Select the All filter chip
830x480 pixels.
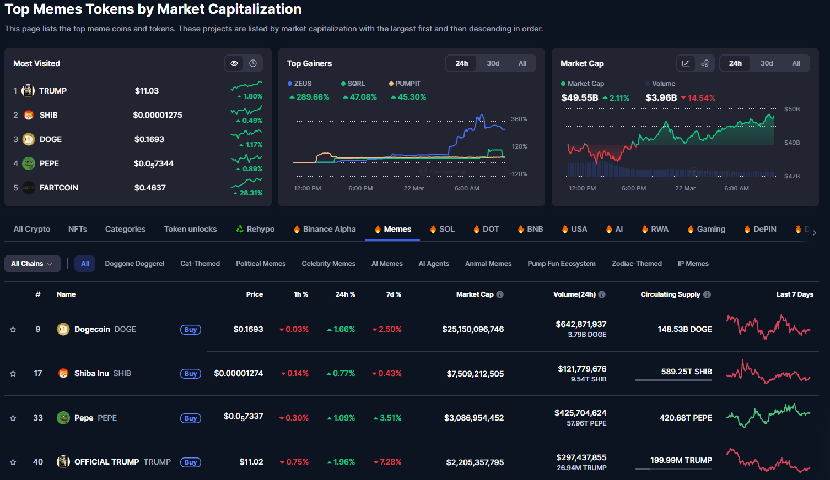tap(85, 264)
